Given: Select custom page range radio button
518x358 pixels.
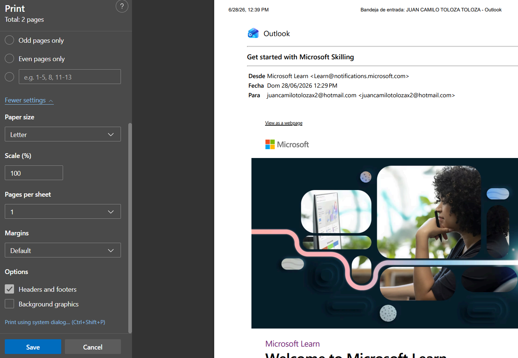Looking at the screenshot, I should click(10, 77).
